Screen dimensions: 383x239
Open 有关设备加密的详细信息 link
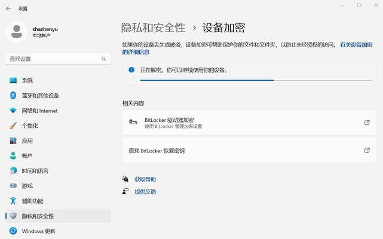pos(356,45)
